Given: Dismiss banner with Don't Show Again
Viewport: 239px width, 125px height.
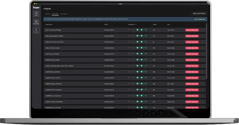Looking at the screenshot, I should (200, 19).
